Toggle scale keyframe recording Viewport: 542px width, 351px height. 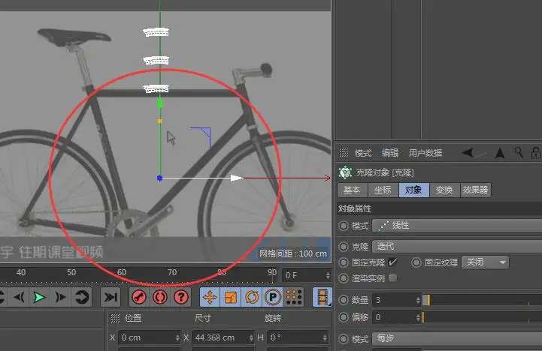pos(231,297)
